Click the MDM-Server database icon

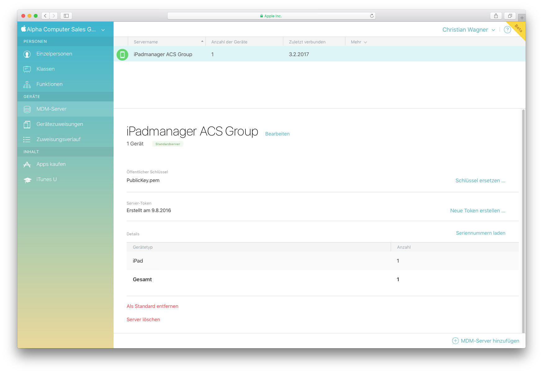[x=27, y=109]
